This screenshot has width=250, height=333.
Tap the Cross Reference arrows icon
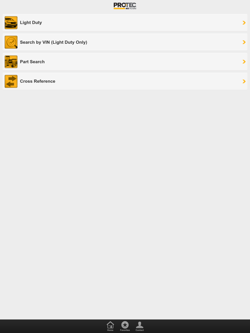[11, 81]
